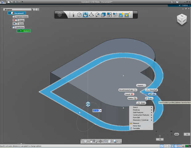Open dropdown beside the 40 mm field

pos(100,111)
